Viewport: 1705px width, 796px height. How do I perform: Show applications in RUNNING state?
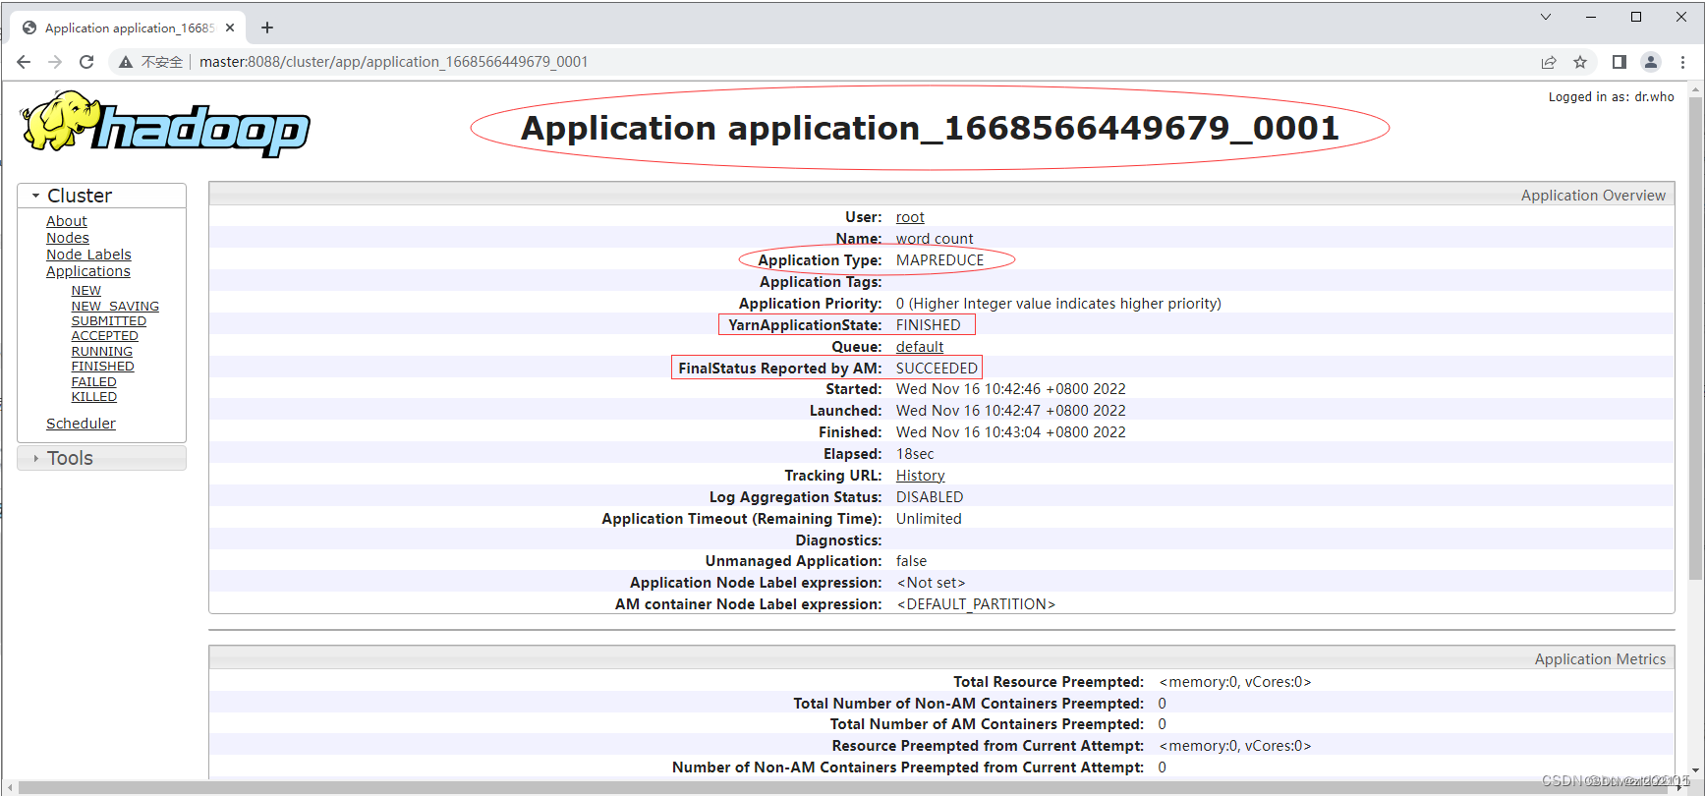click(x=101, y=352)
